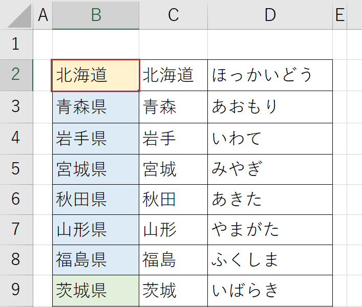Screen dimensions: 362x307
Task: Click cell D9 containing いばらき
Action: click(x=270, y=291)
